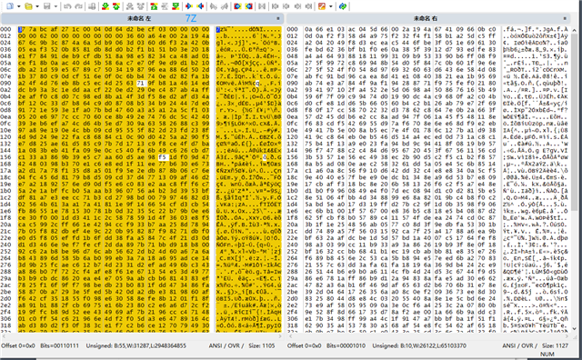Viewport: 582px width, 360px height.
Task: Click right status 'Size: 1127'
Action: pos(555,345)
